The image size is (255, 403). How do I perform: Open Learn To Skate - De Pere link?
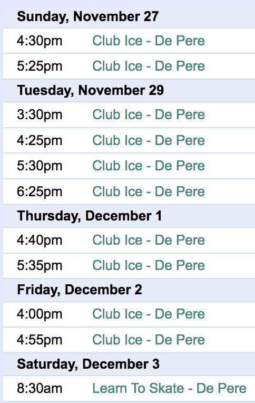(x=169, y=388)
